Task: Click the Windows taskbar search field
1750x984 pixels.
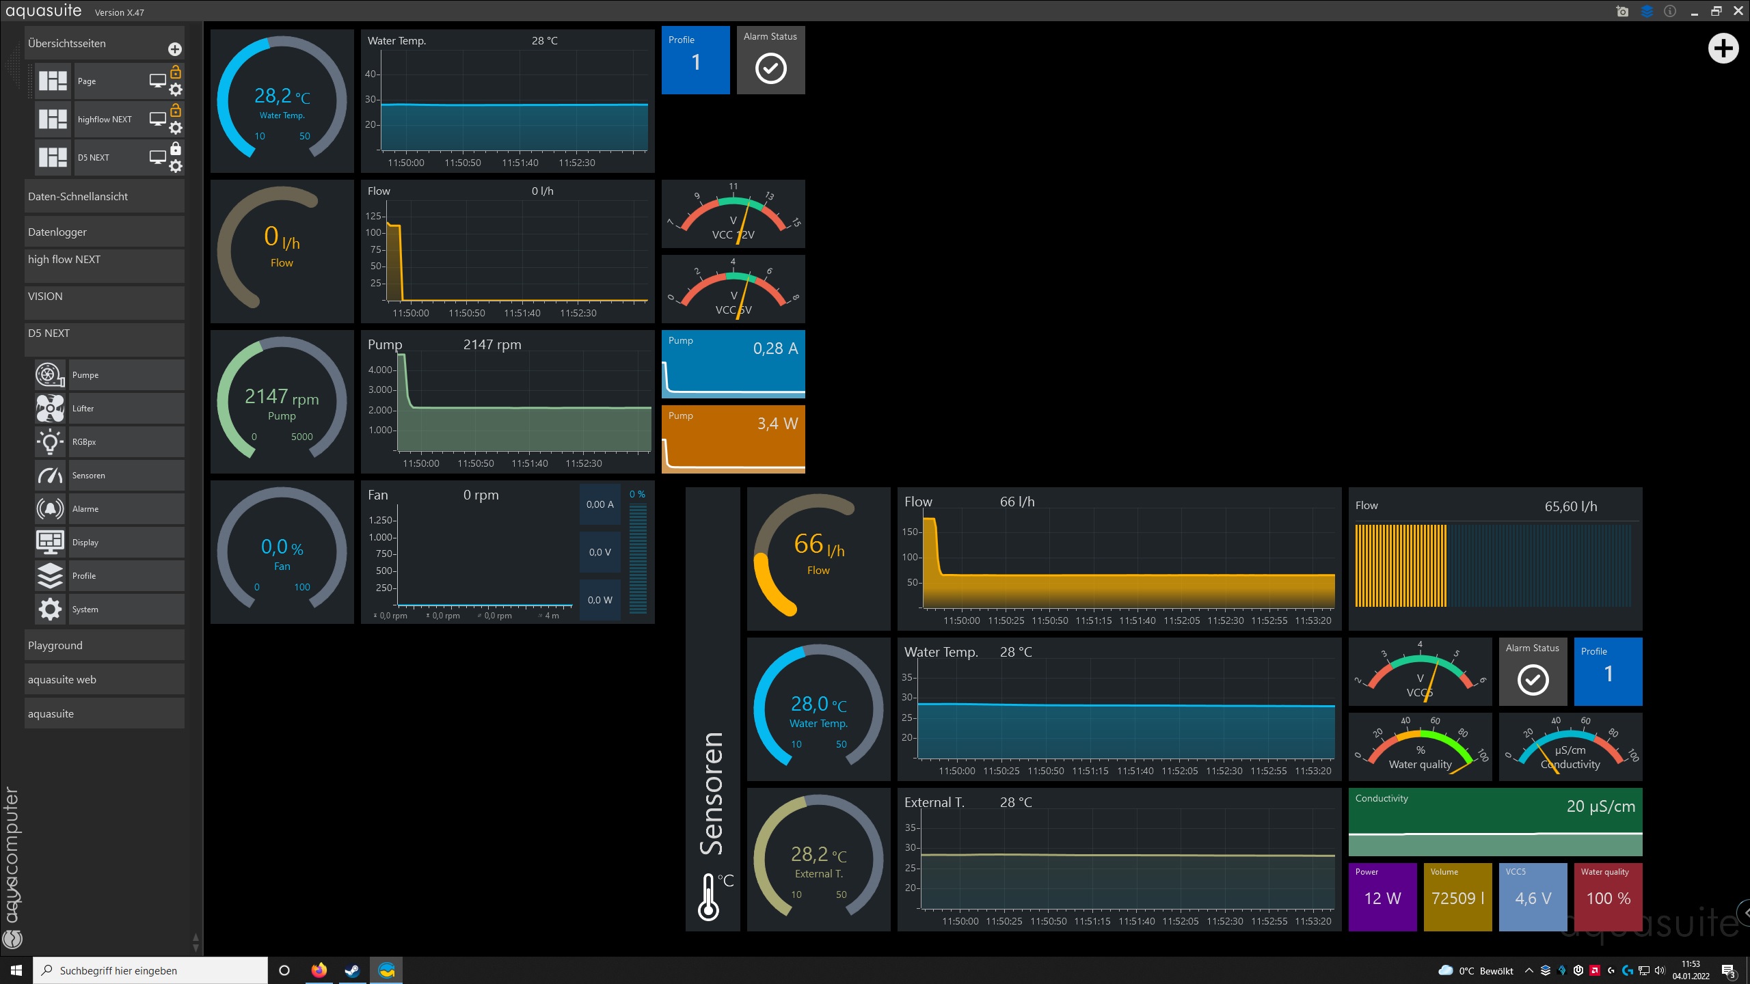Action: coord(150,970)
